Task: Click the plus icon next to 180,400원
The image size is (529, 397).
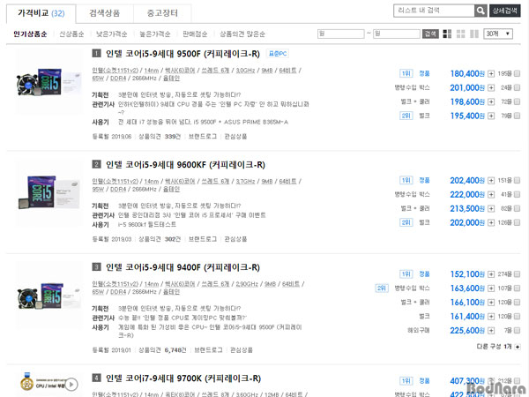Action: click(491, 73)
